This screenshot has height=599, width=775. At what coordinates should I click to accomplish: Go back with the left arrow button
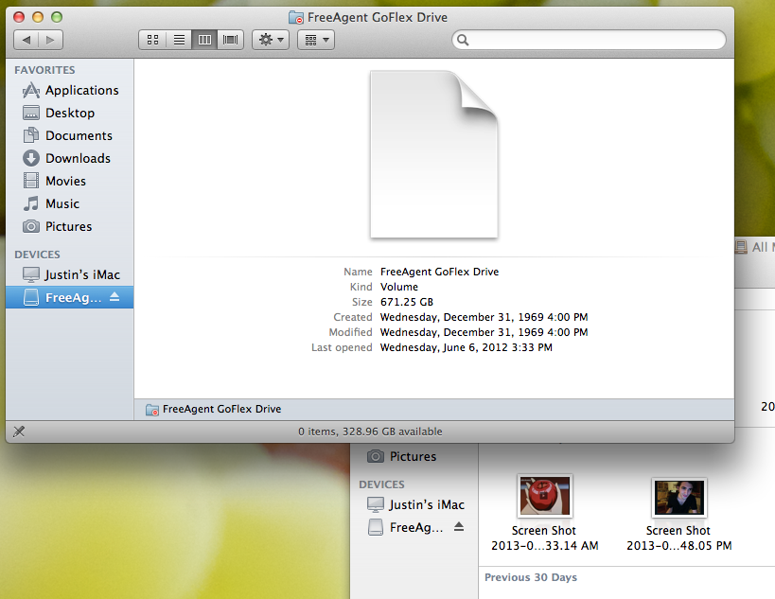coord(26,40)
